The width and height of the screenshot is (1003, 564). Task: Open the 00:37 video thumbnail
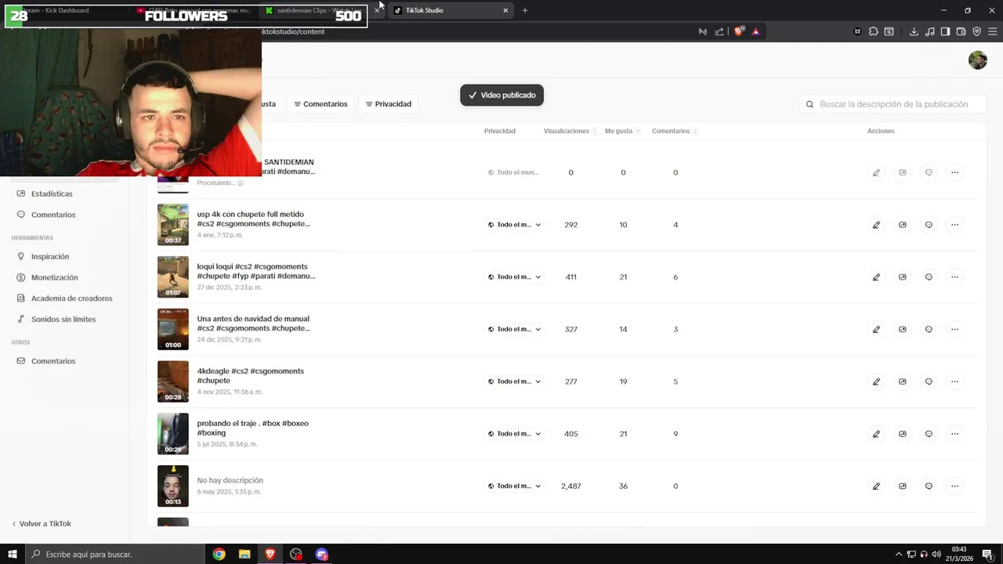pos(173,225)
